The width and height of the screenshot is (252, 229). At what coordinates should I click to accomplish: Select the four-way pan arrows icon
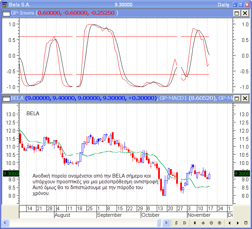203,223
